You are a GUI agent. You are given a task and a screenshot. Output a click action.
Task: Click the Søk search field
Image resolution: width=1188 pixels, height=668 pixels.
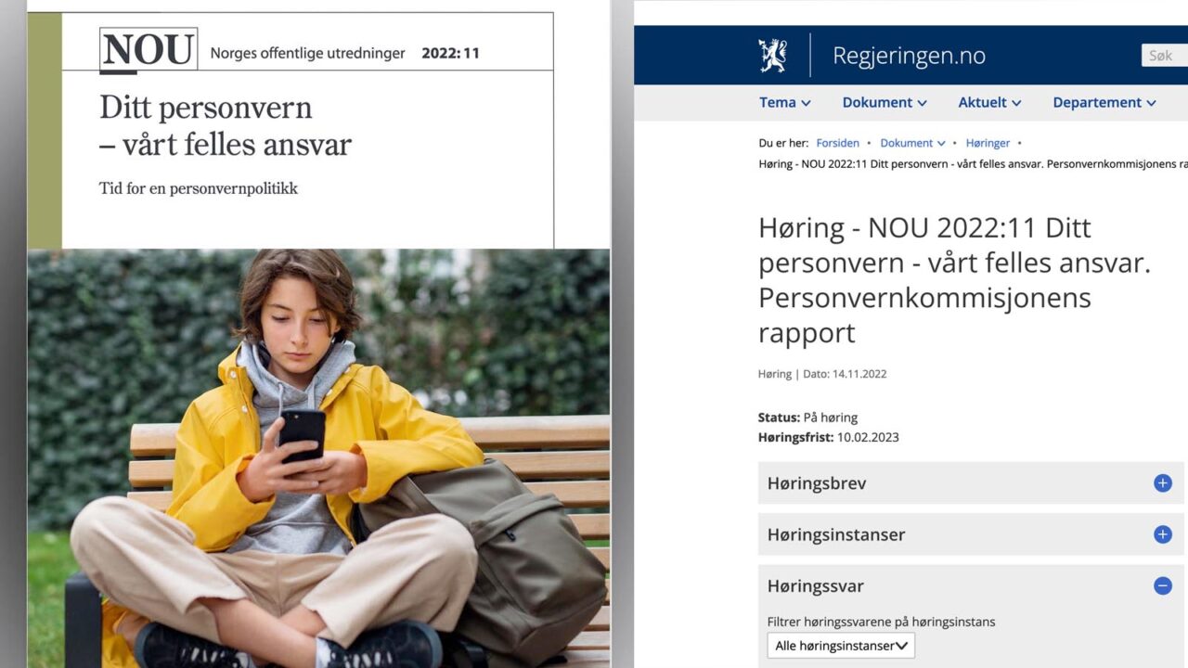tap(1165, 56)
